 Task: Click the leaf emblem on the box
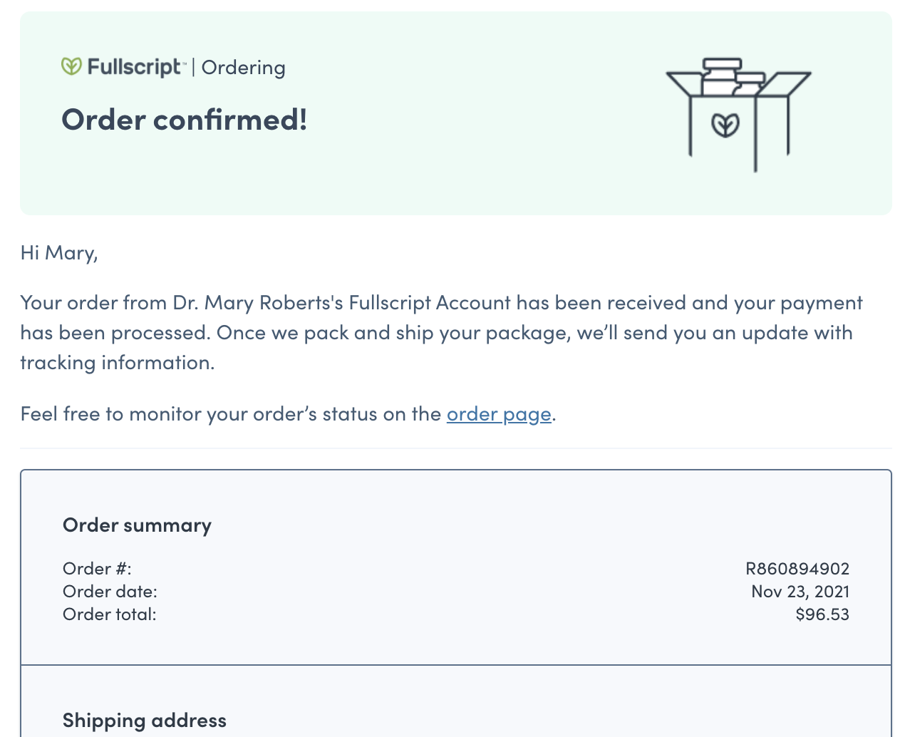[x=725, y=125]
